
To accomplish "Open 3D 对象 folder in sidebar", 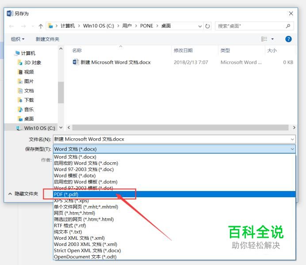I will pos(30,62).
